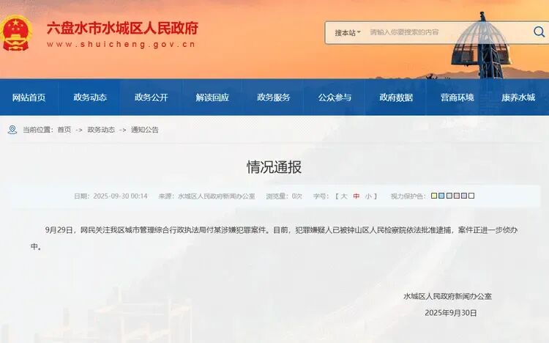
Task: Click the article paragraph starting 9月29日
Action: (274, 238)
